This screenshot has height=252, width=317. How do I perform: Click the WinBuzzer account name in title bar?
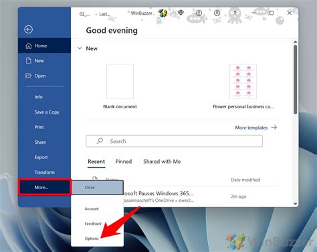(x=142, y=13)
